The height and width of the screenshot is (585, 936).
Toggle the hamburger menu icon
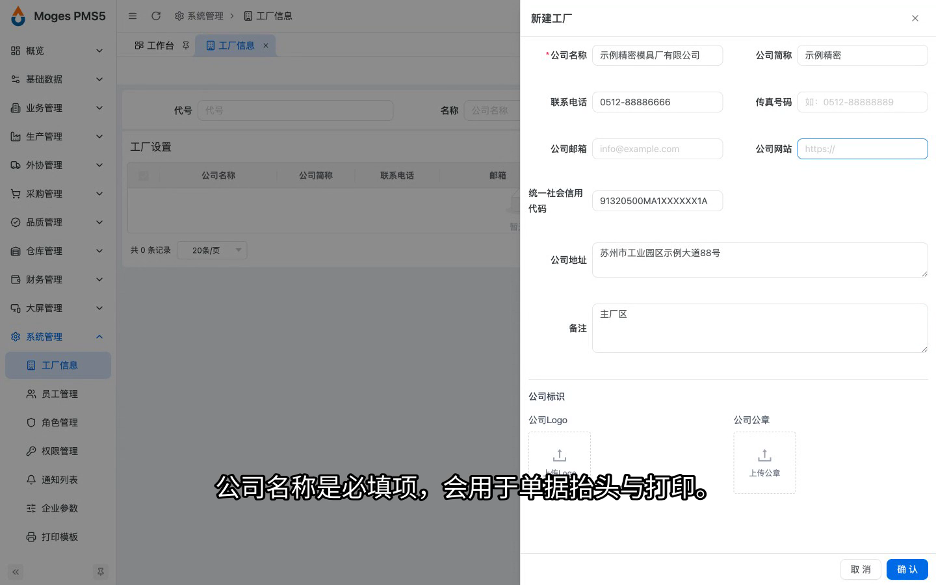click(133, 16)
